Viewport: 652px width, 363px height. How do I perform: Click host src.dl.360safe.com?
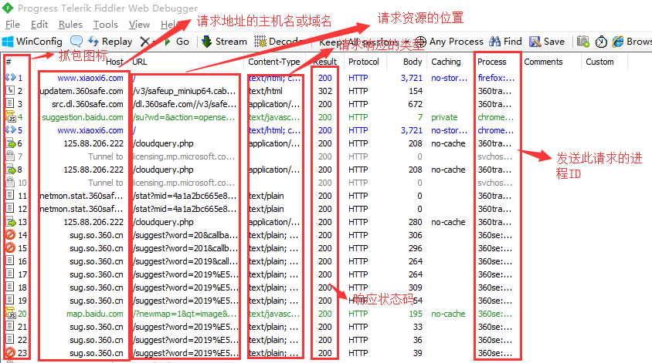(87, 104)
